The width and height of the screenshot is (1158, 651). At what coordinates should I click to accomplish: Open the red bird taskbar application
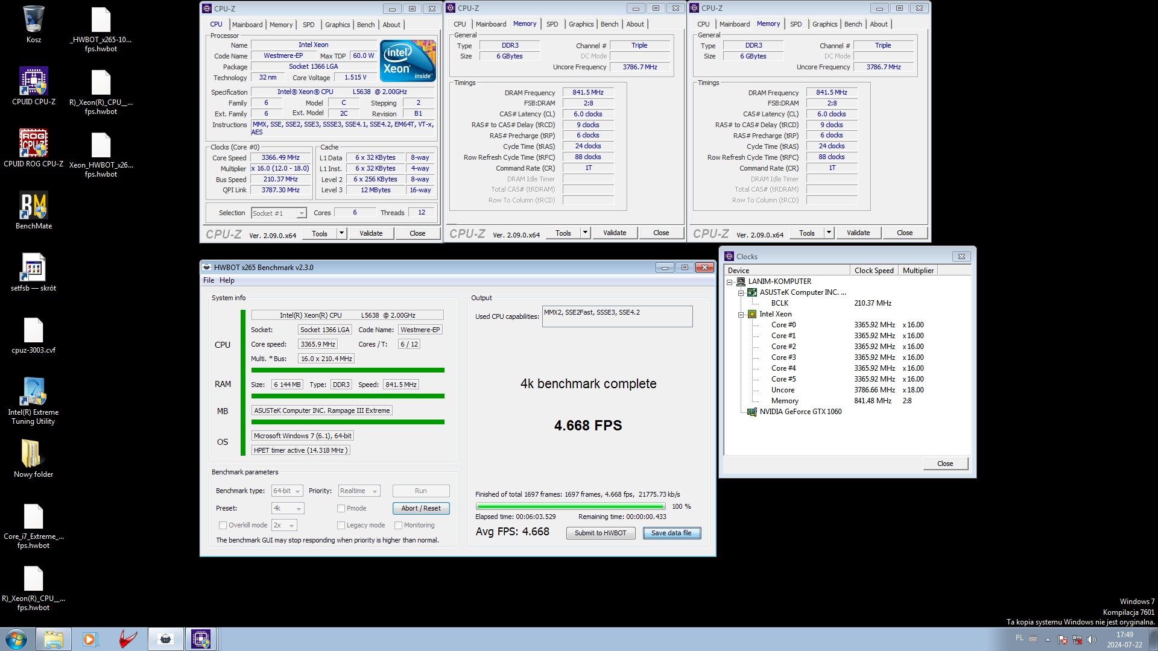click(x=127, y=639)
